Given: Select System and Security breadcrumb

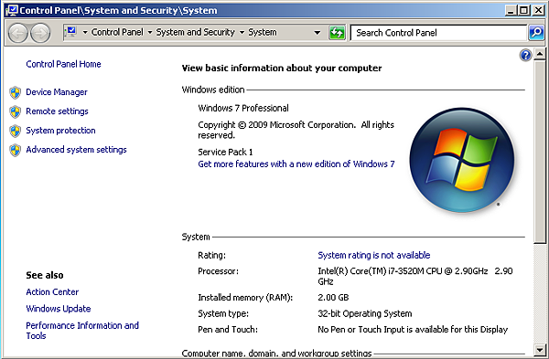Looking at the screenshot, I should click(x=196, y=32).
